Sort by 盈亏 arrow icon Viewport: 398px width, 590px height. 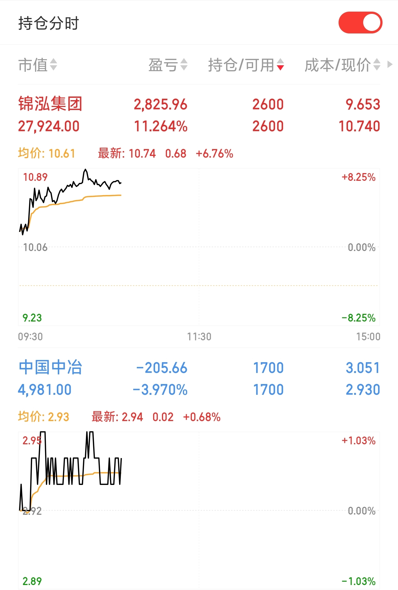click(x=184, y=65)
